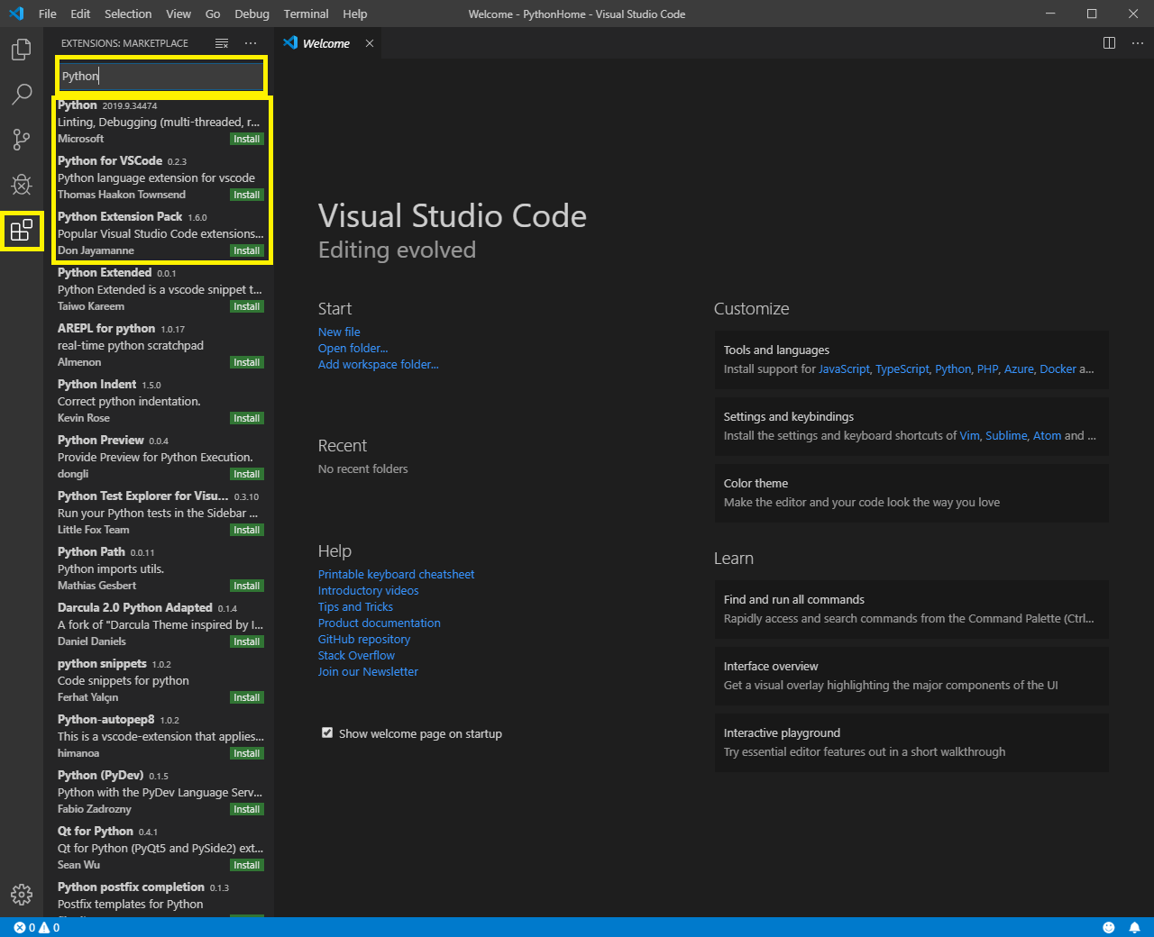Install Python Test Explorer extension

[246, 530]
